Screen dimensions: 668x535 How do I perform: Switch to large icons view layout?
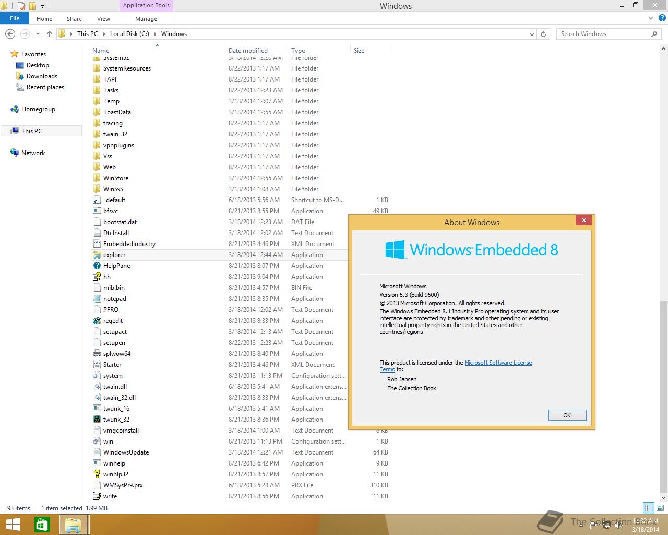tap(660, 508)
